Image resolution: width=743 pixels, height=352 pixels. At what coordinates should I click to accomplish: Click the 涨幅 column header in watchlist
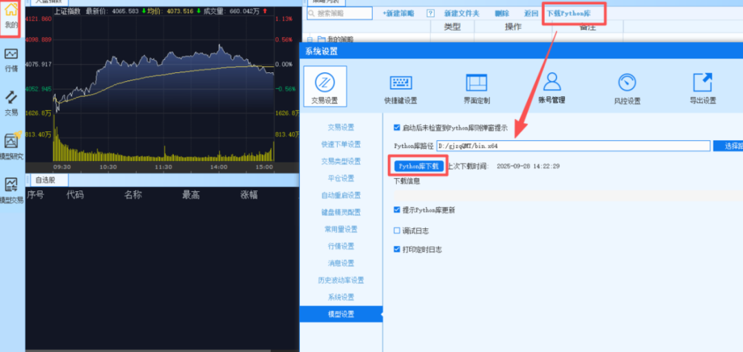[249, 195]
